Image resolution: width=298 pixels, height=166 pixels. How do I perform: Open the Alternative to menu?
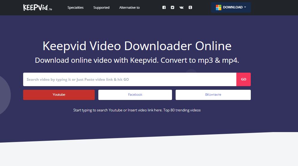(129, 8)
